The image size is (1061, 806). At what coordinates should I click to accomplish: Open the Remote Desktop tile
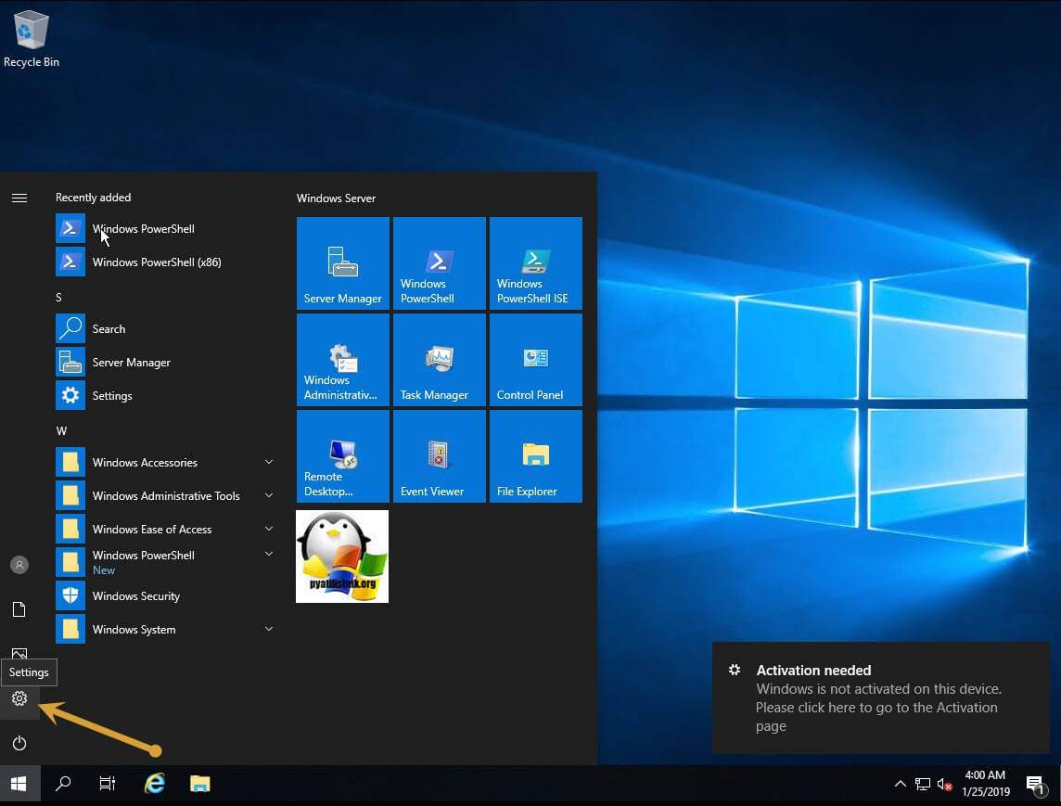click(x=343, y=456)
